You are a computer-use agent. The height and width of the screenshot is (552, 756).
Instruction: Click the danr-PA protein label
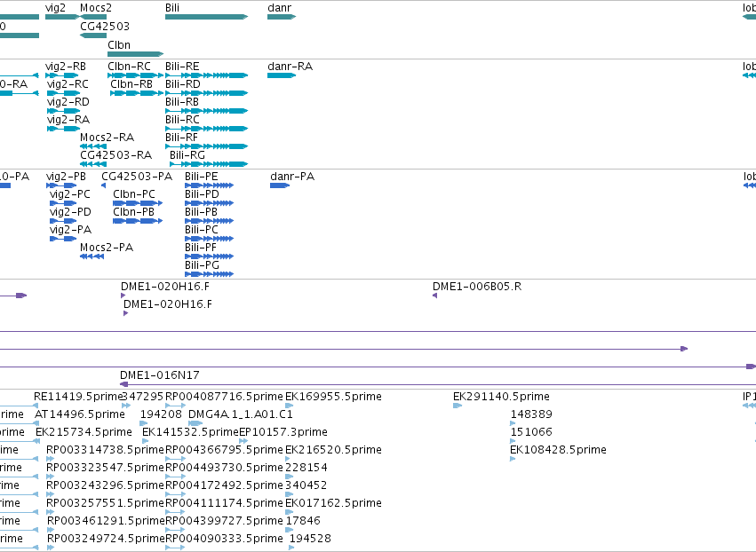[x=292, y=177]
